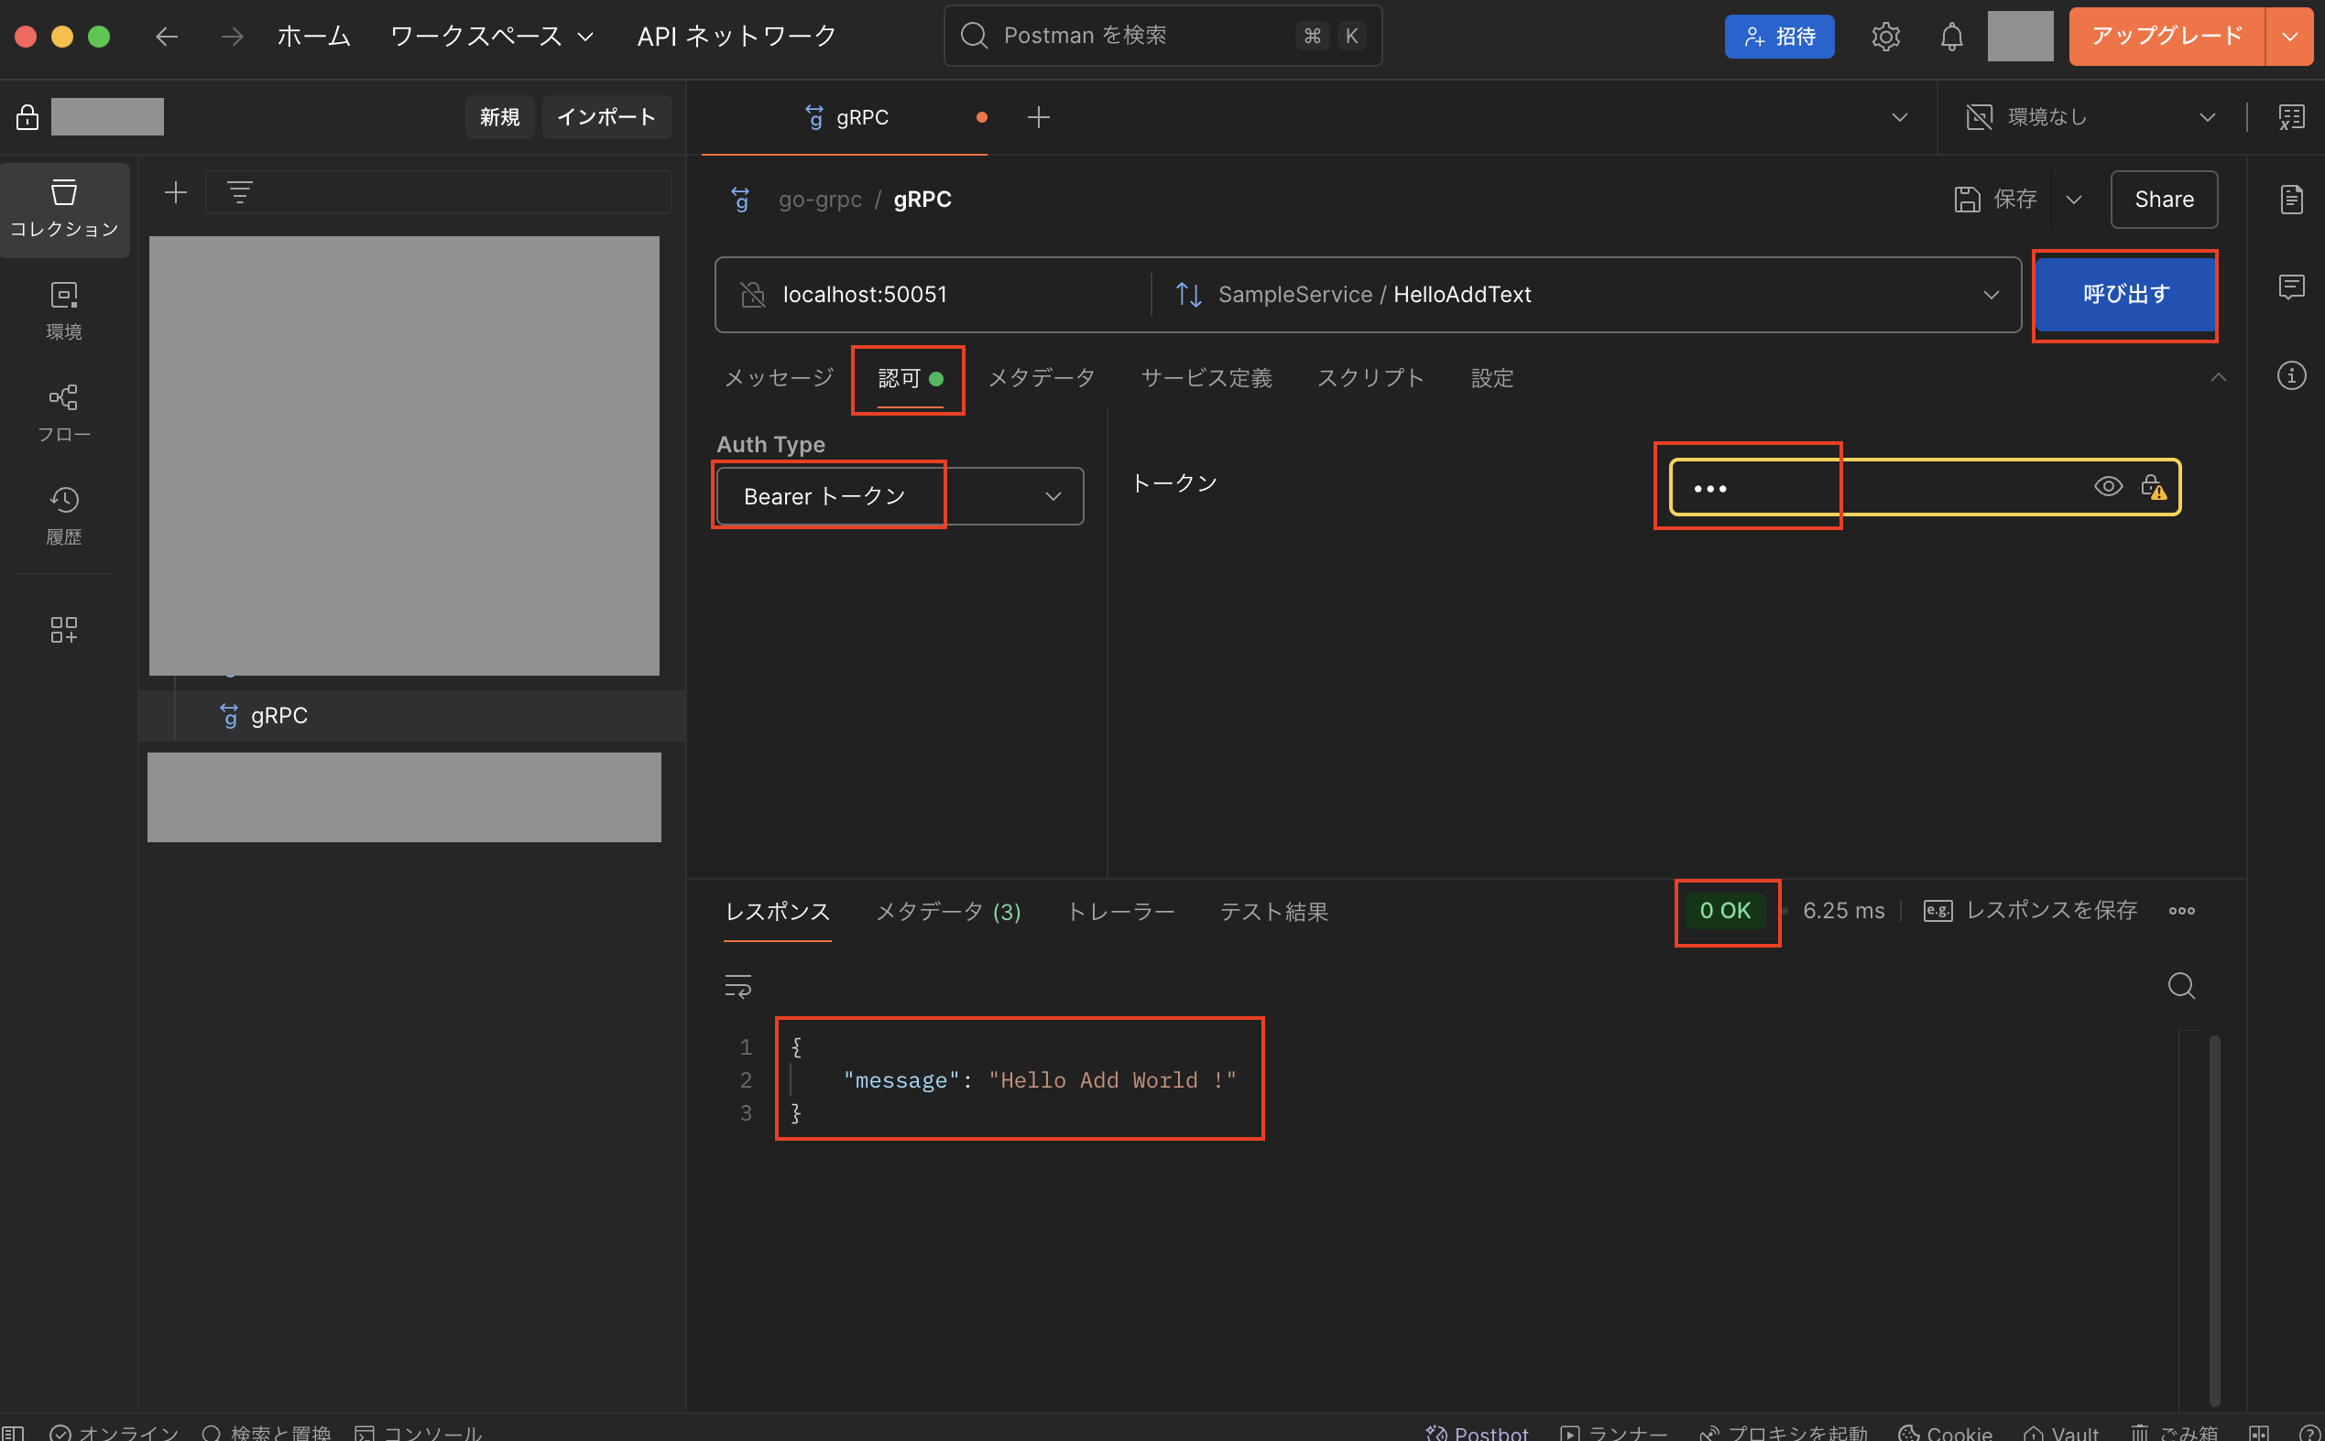The image size is (2325, 1441).
Task: Open ランナー in the status bar
Action: tap(1613, 1433)
